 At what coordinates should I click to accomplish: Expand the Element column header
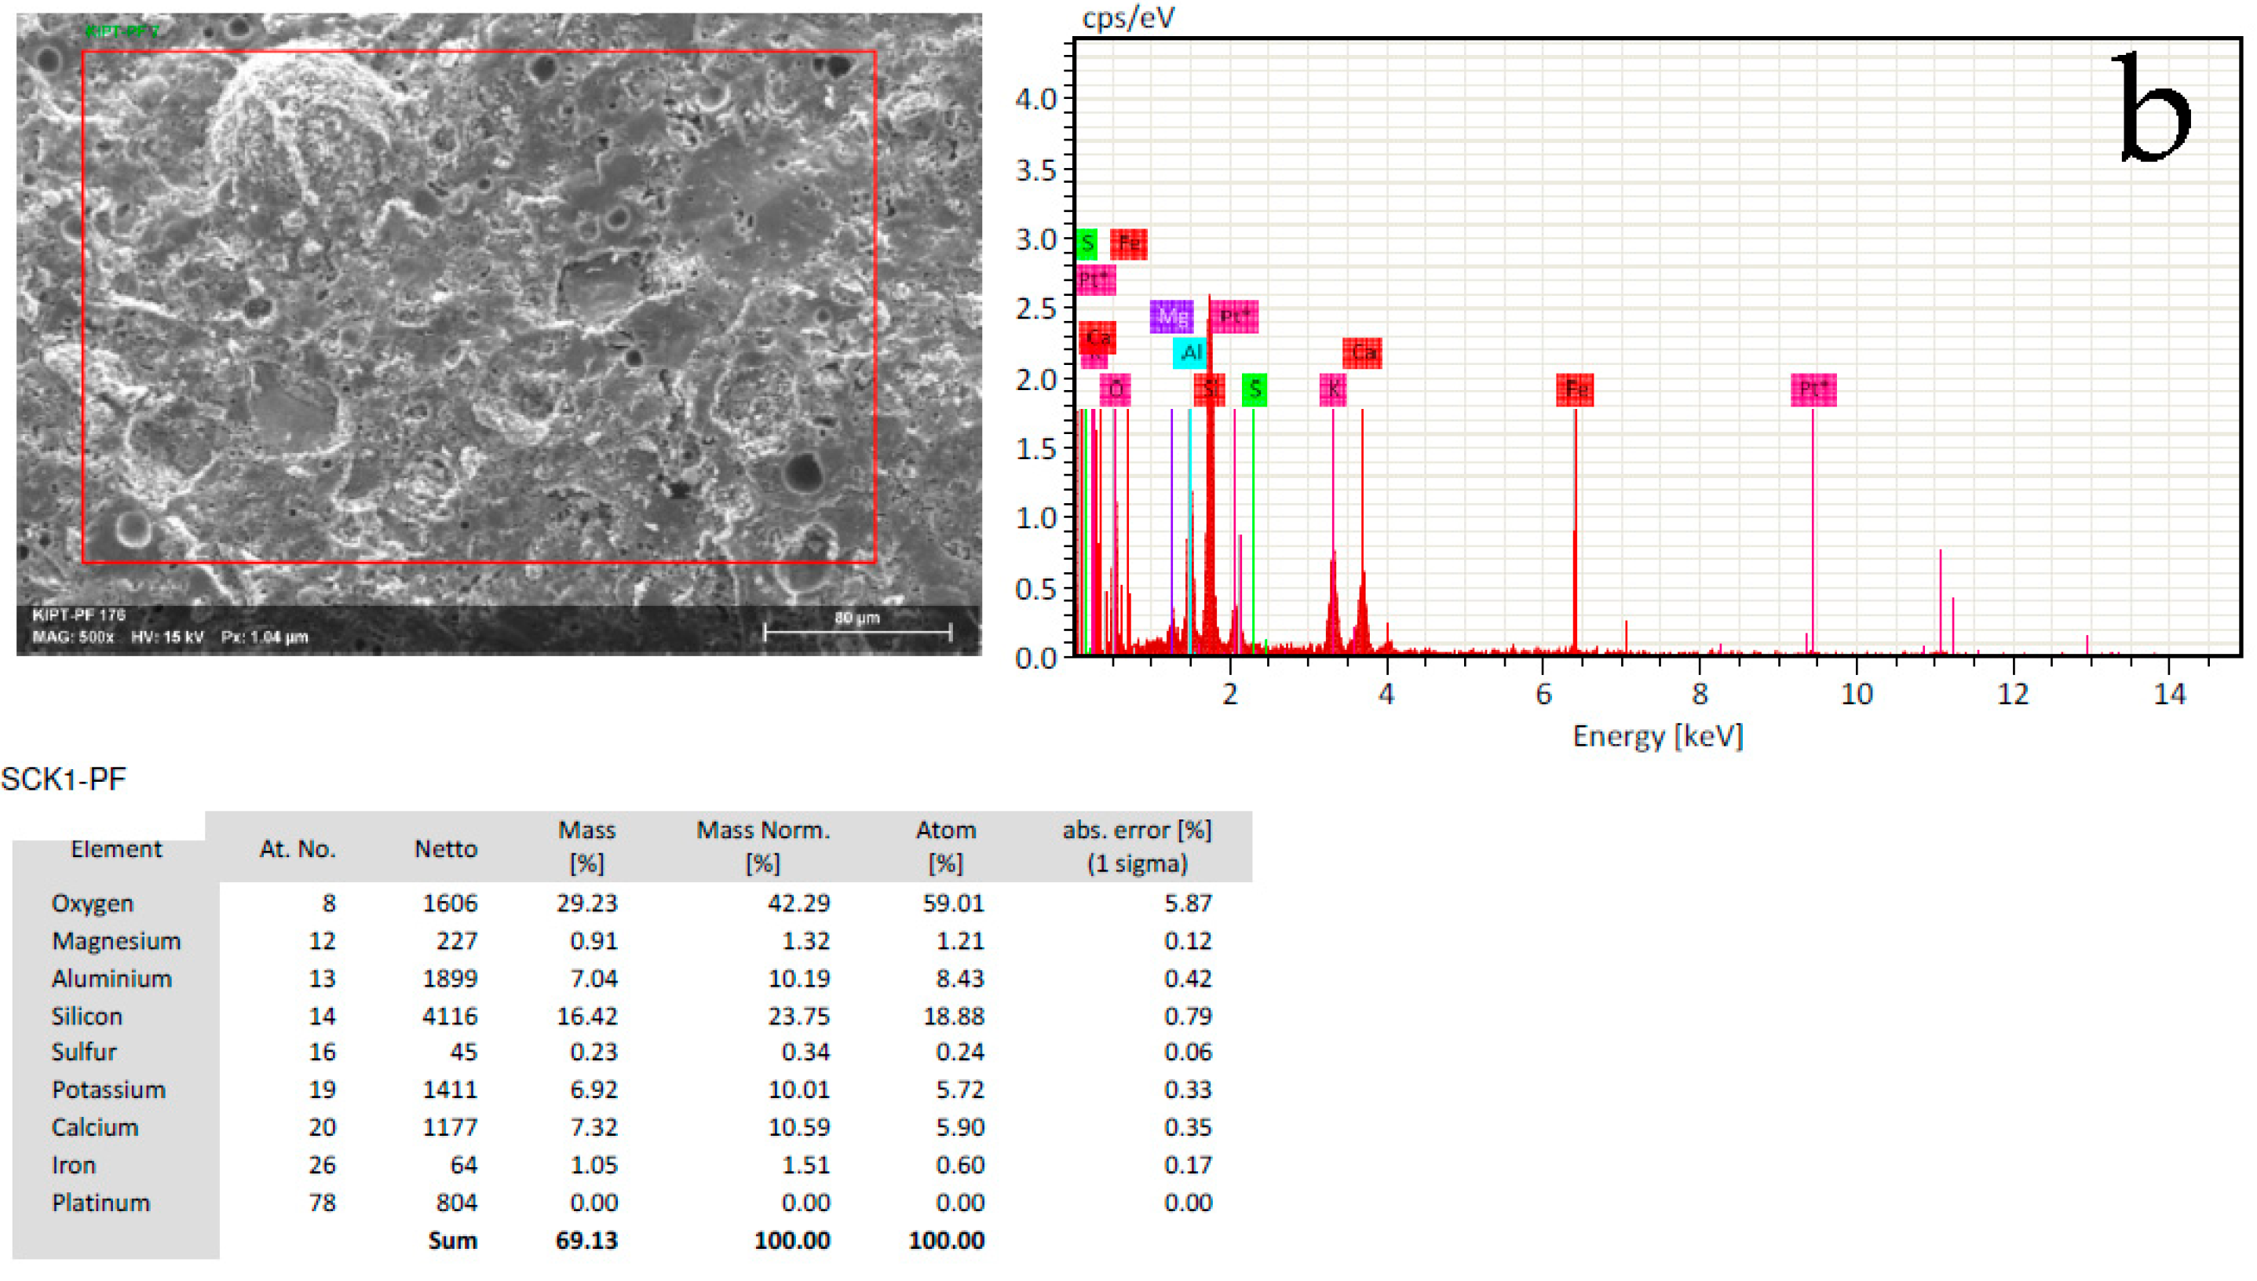pos(119,849)
